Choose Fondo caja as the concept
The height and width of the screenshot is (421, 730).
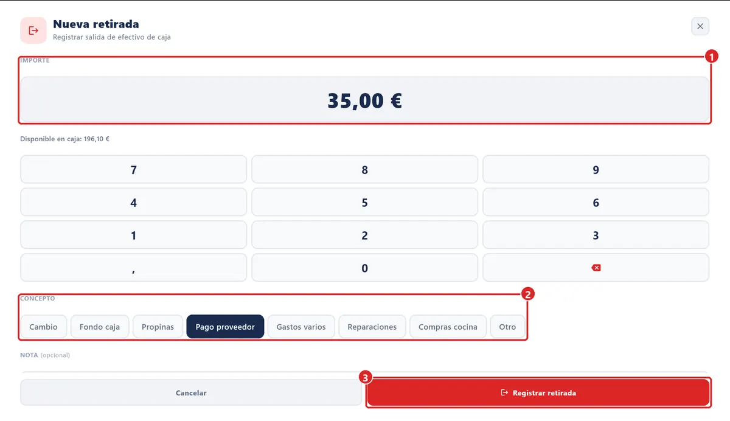point(100,327)
